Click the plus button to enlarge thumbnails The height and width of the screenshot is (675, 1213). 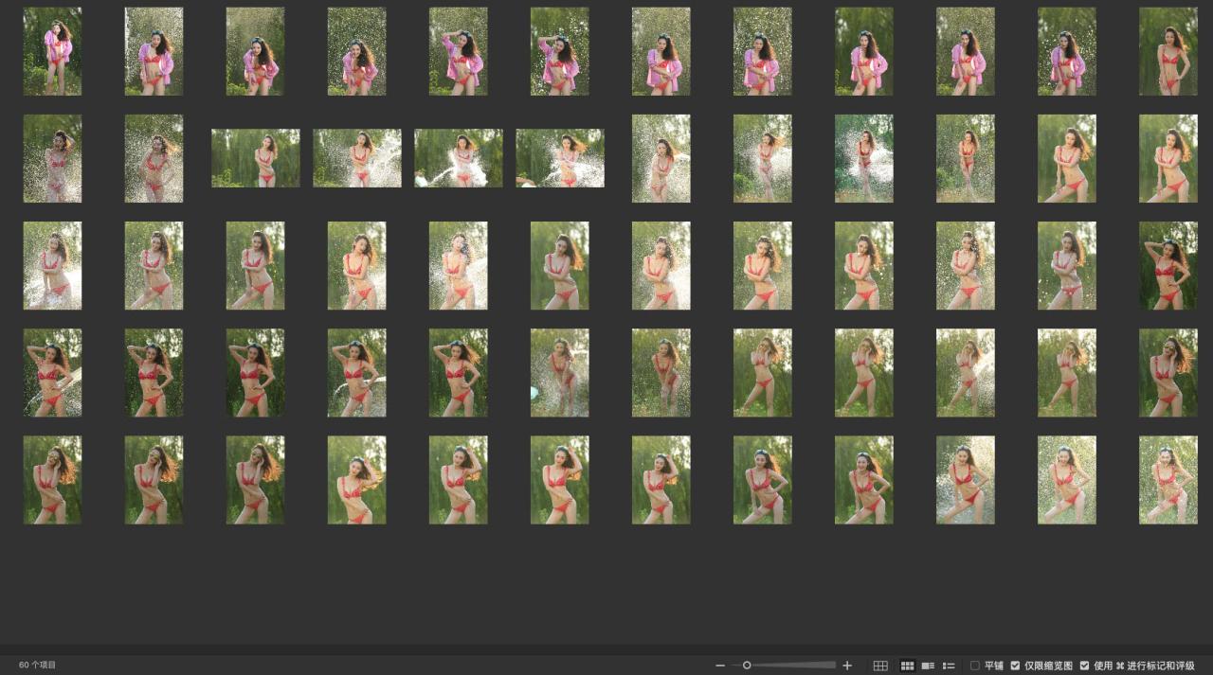point(847,666)
